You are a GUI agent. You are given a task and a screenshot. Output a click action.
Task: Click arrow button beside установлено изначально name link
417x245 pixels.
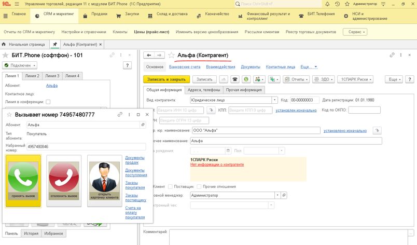tap(377, 131)
